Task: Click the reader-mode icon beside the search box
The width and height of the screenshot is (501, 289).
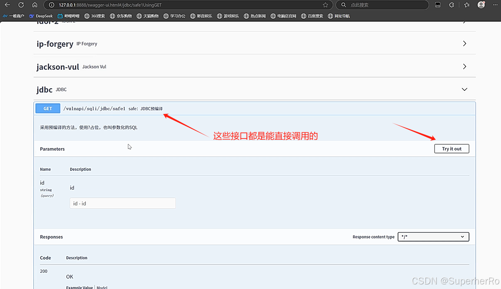Action: coord(437,5)
